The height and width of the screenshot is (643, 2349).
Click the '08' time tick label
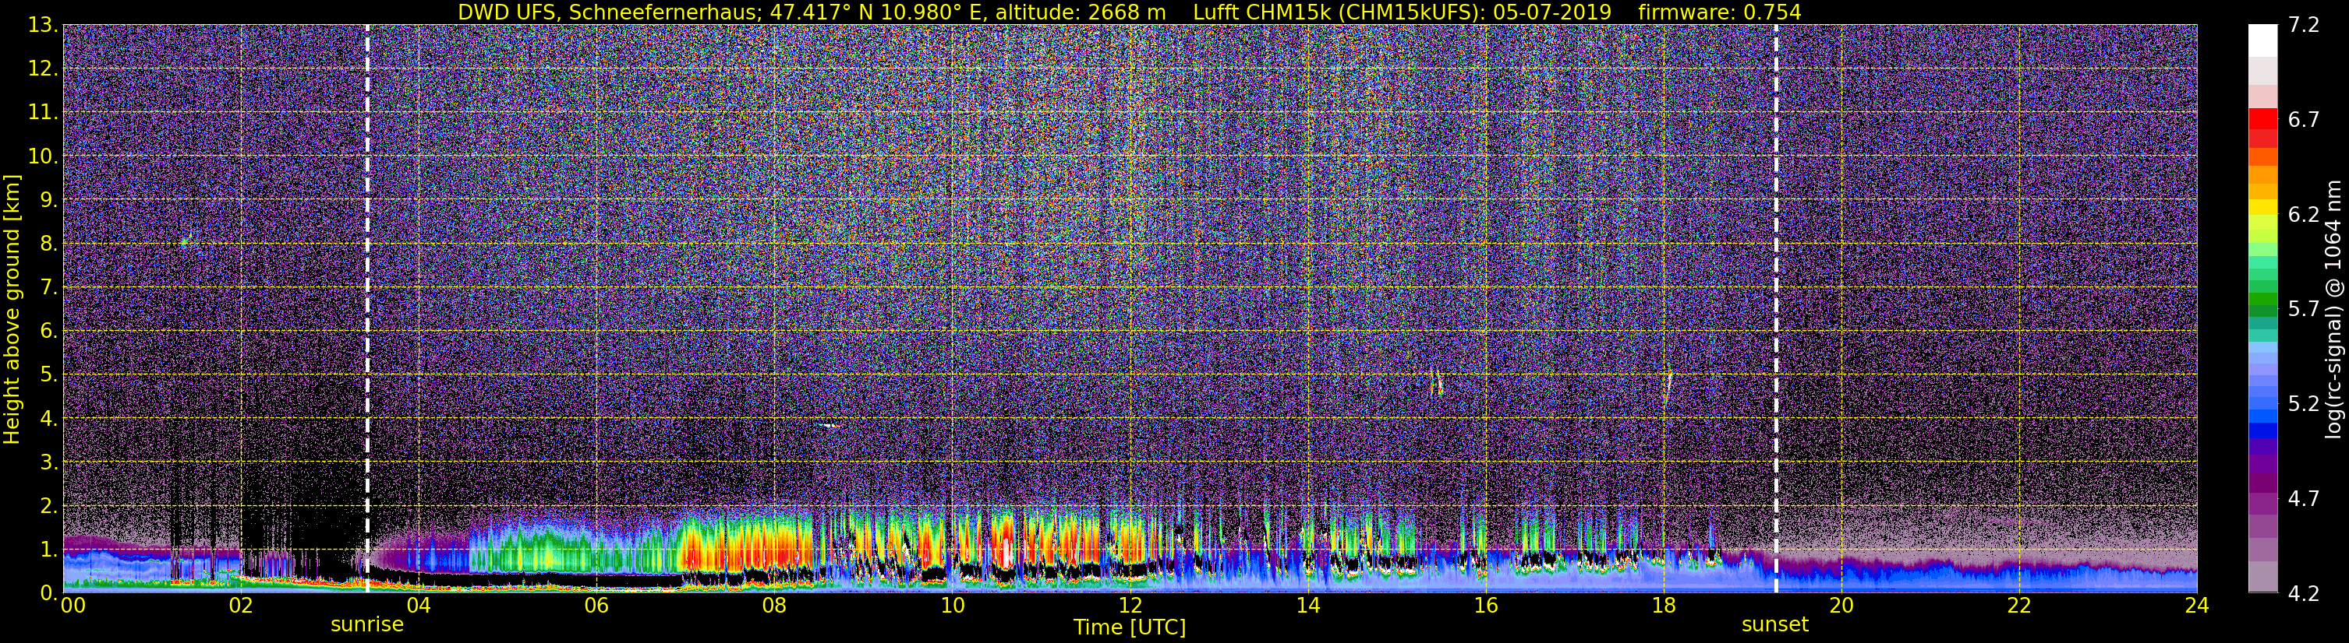pyautogui.click(x=774, y=606)
